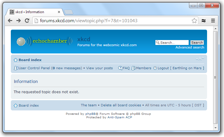Open the View your posts link
The image size is (224, 137).
[x=99, y=68]
